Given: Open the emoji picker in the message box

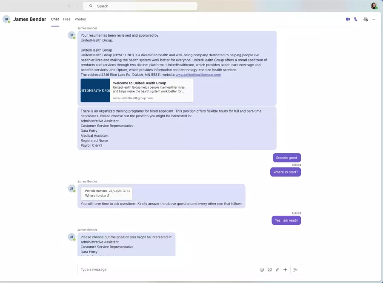Looking at the screenshot, I should pos(262,270).
